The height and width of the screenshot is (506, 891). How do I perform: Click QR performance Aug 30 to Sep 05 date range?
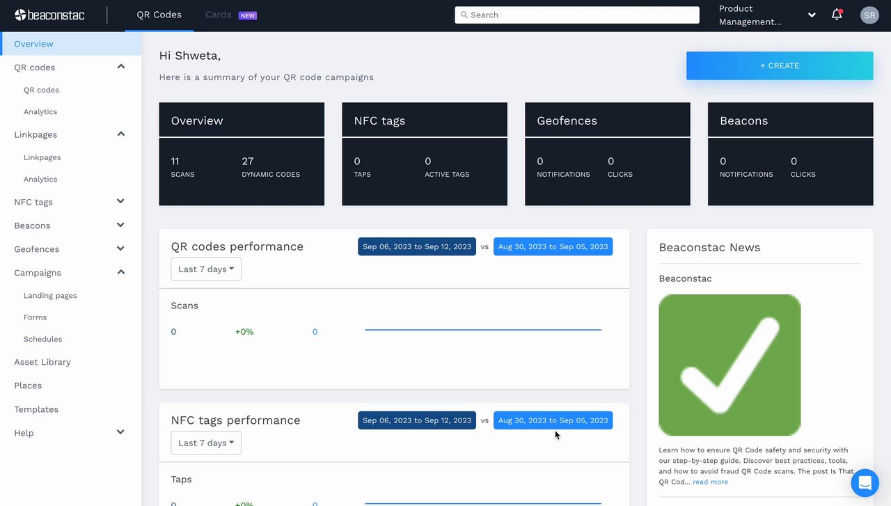pos(553,246)
